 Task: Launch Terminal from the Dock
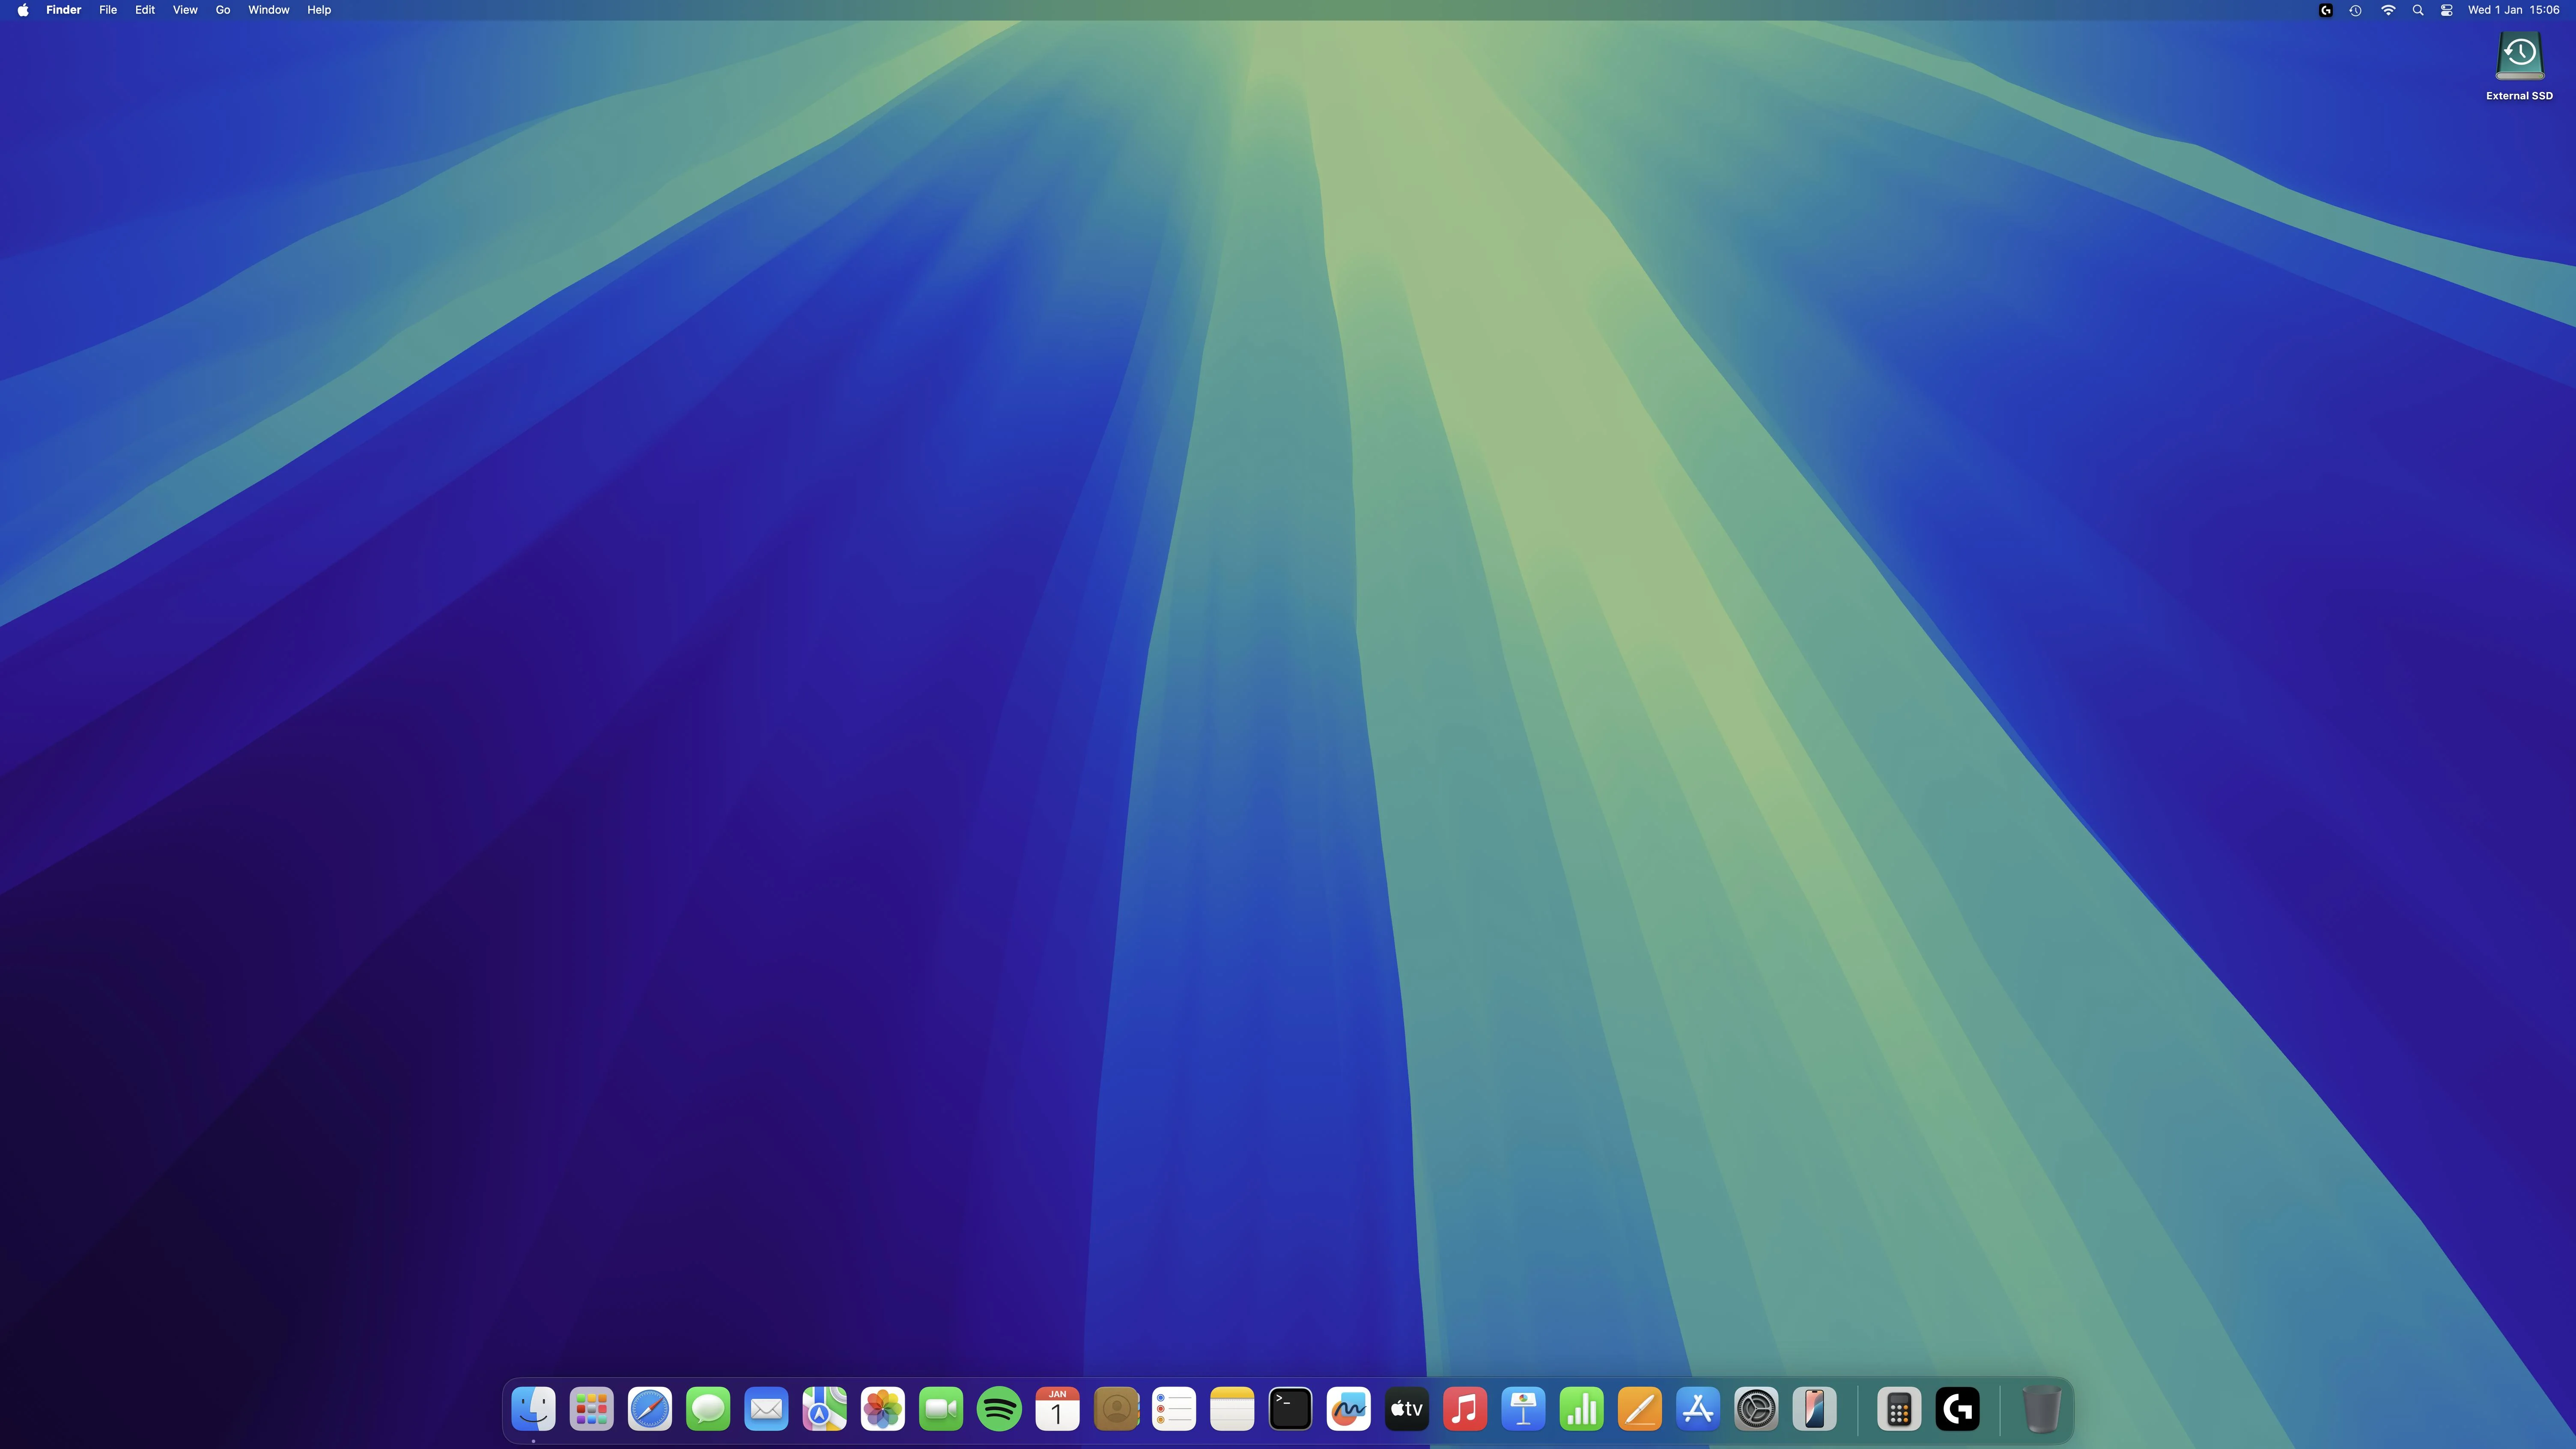tap(1290, 1409)
